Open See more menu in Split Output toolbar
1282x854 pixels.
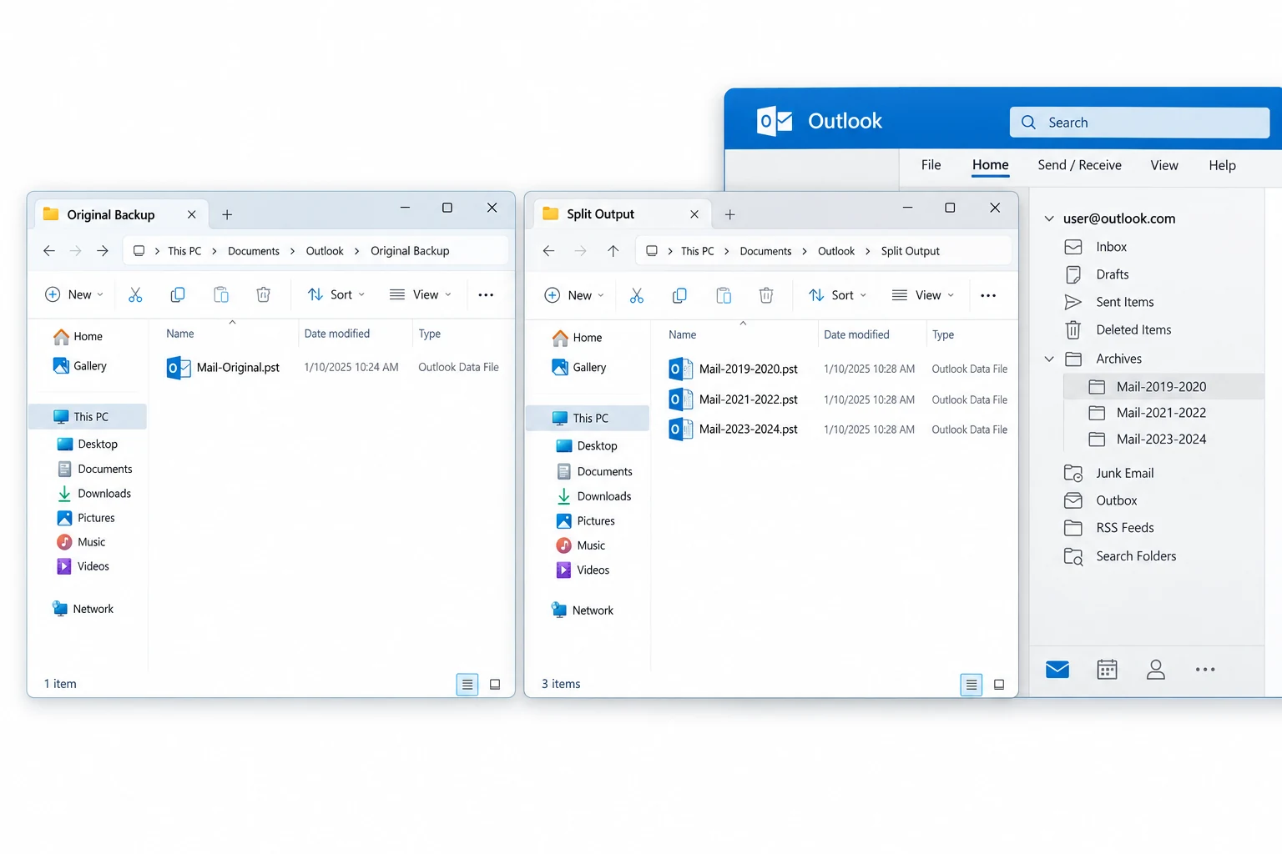[x=988, y=295]
